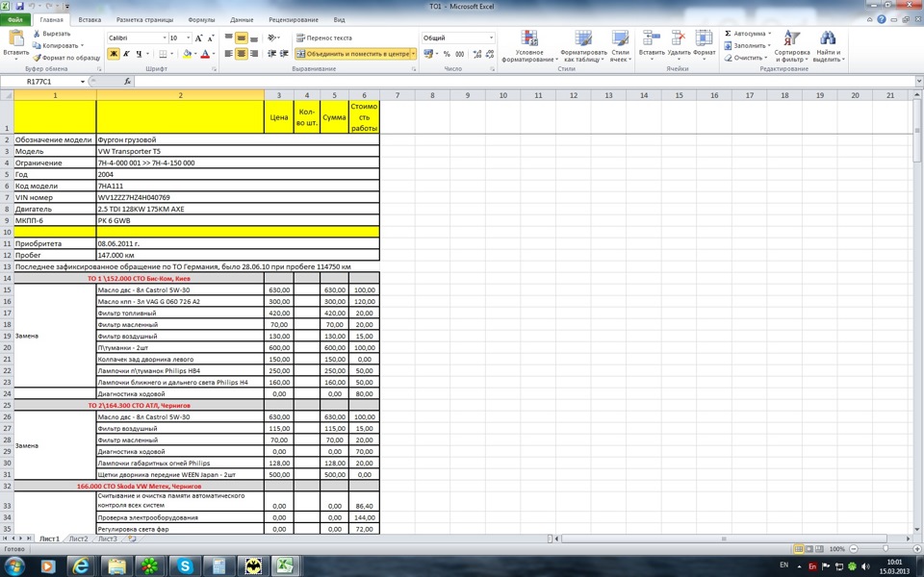
Task: Switch to the Вставка ribbon tab
Action: click(90, 19)
